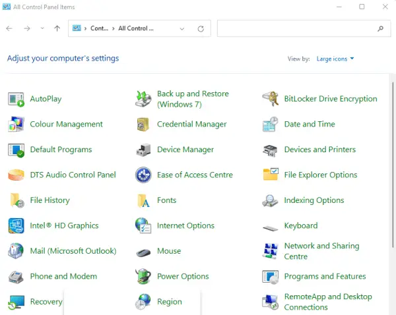Open RemoteApp and Desktop Connections icon

point(270,302)
